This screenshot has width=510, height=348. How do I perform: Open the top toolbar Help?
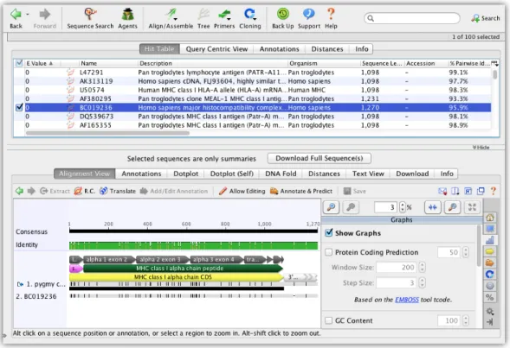pyautogui.click(x=331, y=18)
